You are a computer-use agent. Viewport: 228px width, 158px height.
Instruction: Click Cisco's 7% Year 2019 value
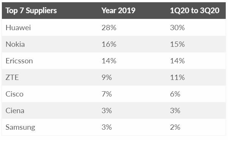tap(106, 94)
